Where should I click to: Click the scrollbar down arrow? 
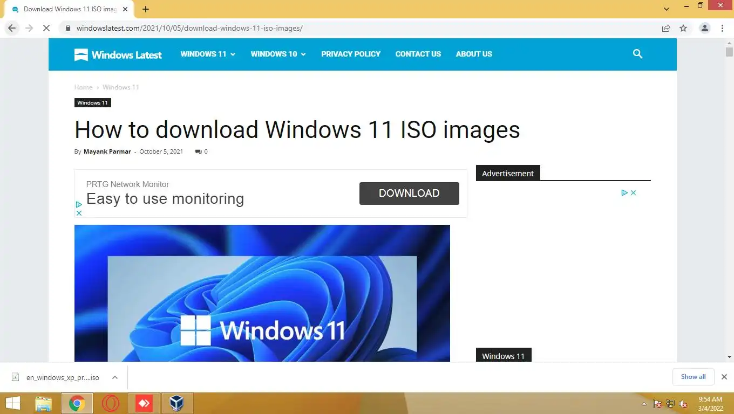click(x=729, y=357)
